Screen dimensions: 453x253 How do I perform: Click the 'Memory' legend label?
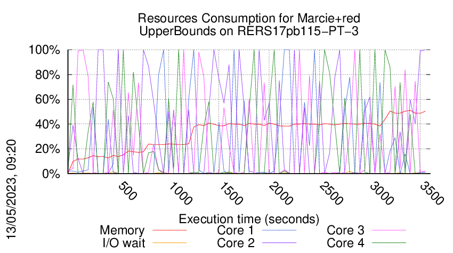(x=122, y=231)
